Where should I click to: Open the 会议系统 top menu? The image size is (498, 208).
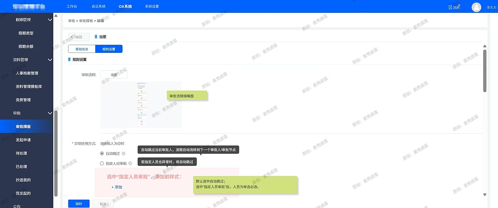click(98, 7)
